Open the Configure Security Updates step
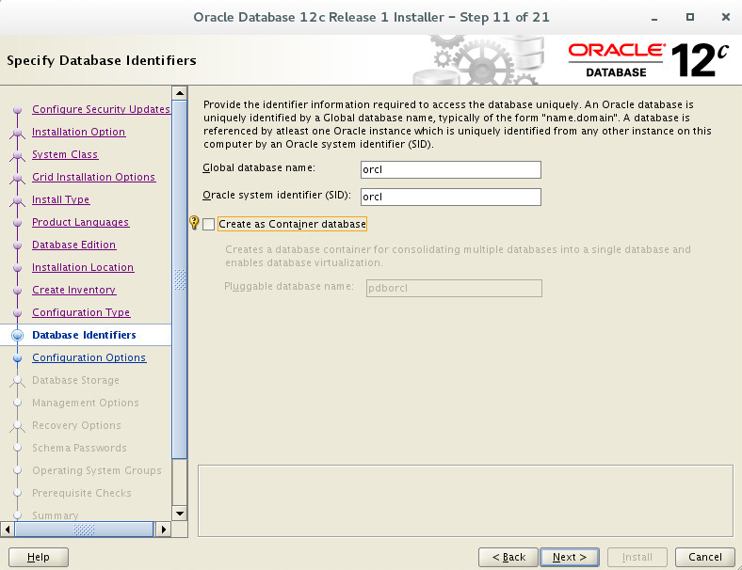The image size is (742, 570). point(101,109)
